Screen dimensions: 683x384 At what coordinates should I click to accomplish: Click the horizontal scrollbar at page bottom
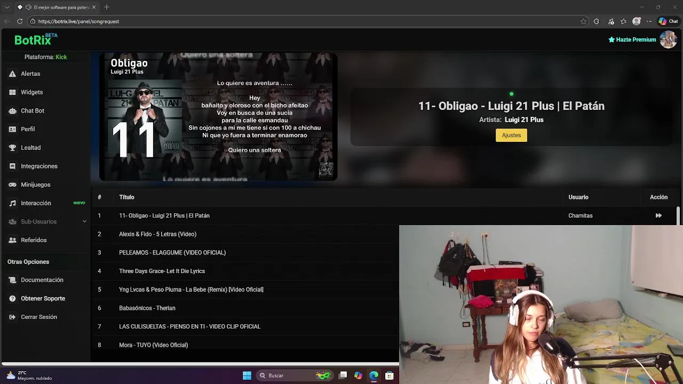pyautogui.click(x=200, y=364)
